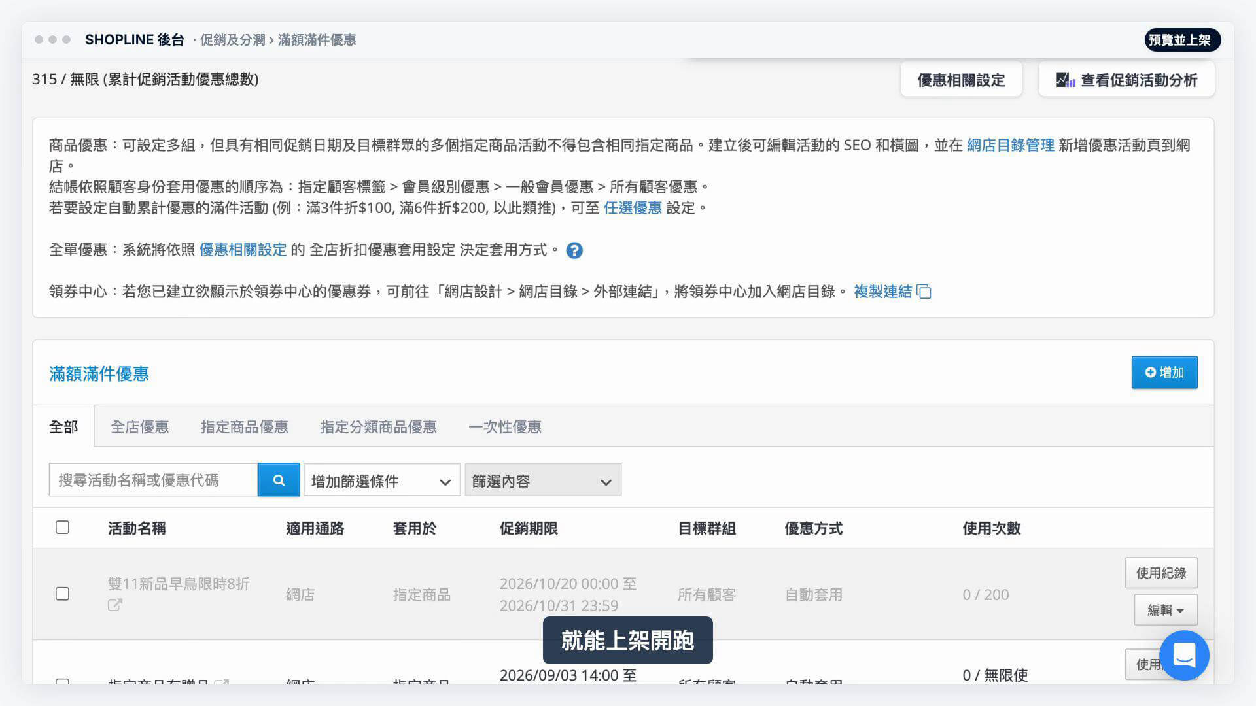Image resolution: width=1256 pixels, height=706 pixels.
Task: Select the 指定商品優惠 tab
Action: tap(245, 427)
